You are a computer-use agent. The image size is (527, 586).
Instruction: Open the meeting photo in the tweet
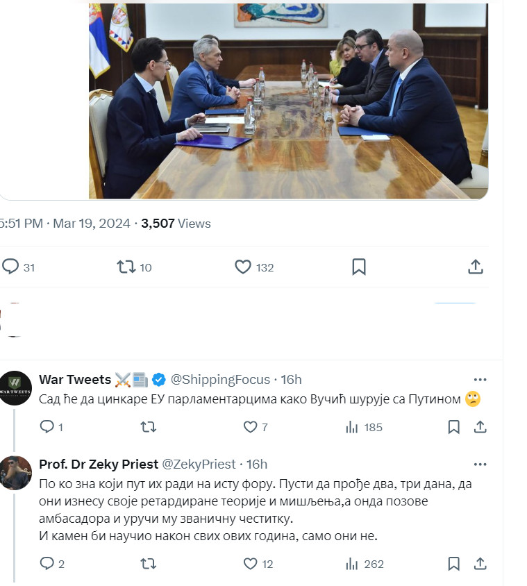[x=288, y=101]
